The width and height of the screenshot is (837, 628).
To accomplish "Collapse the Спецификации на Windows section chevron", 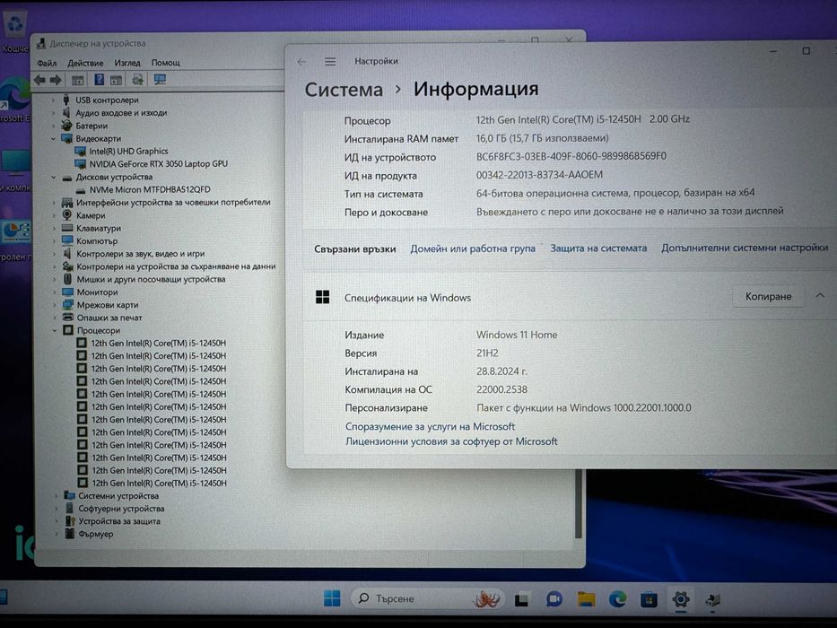I will coord(820,296).
